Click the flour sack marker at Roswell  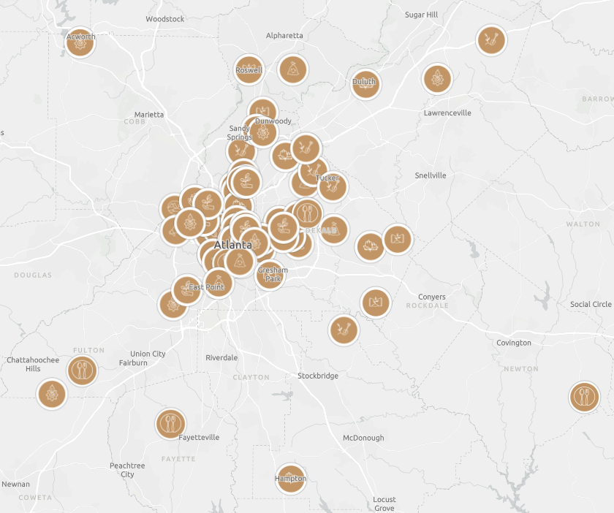(249, 69)
